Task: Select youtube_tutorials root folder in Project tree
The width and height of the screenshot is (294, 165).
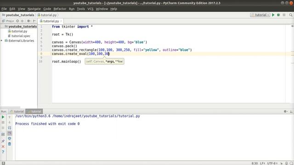Action: pyautogui.click(x=21, y=27)
